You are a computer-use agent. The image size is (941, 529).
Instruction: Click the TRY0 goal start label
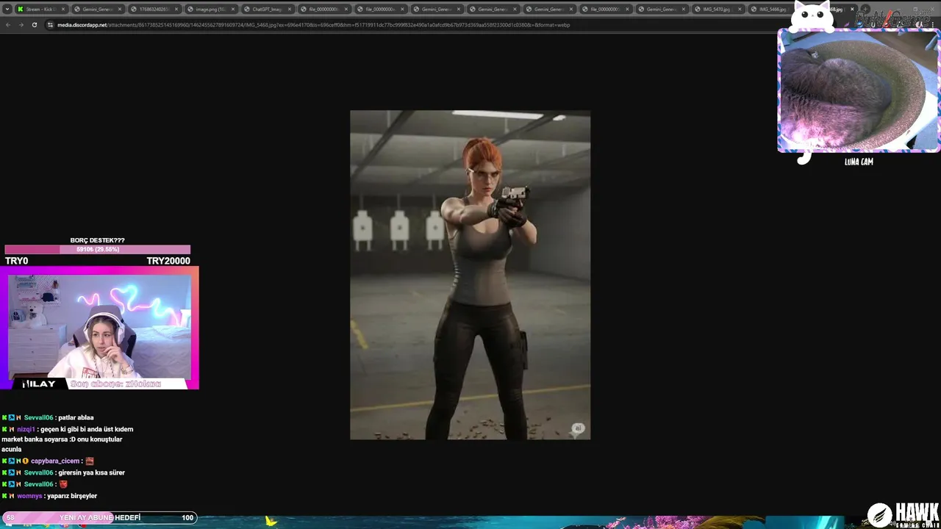(16, 261)
